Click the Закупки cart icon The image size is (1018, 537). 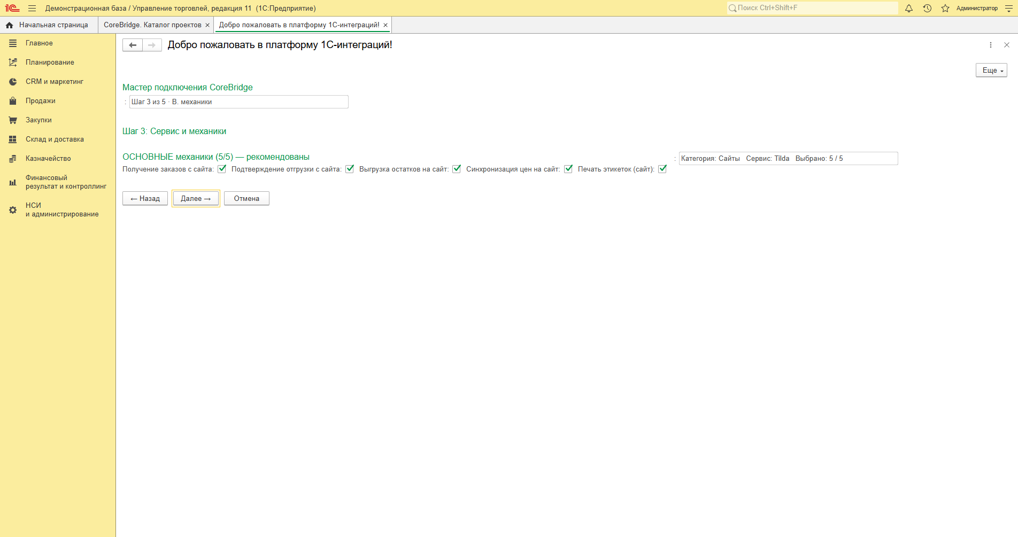13,120
